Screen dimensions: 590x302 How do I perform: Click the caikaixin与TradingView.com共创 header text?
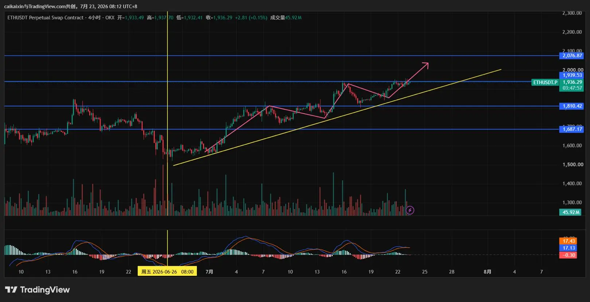pyautogui.click(x=40, y=7)
